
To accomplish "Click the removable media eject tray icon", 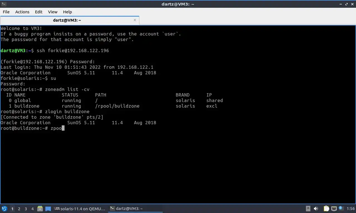I will coord(308,209).
